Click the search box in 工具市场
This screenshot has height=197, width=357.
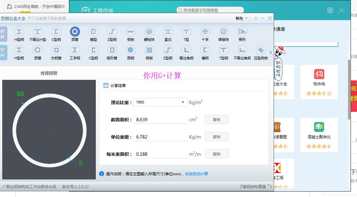210,10
